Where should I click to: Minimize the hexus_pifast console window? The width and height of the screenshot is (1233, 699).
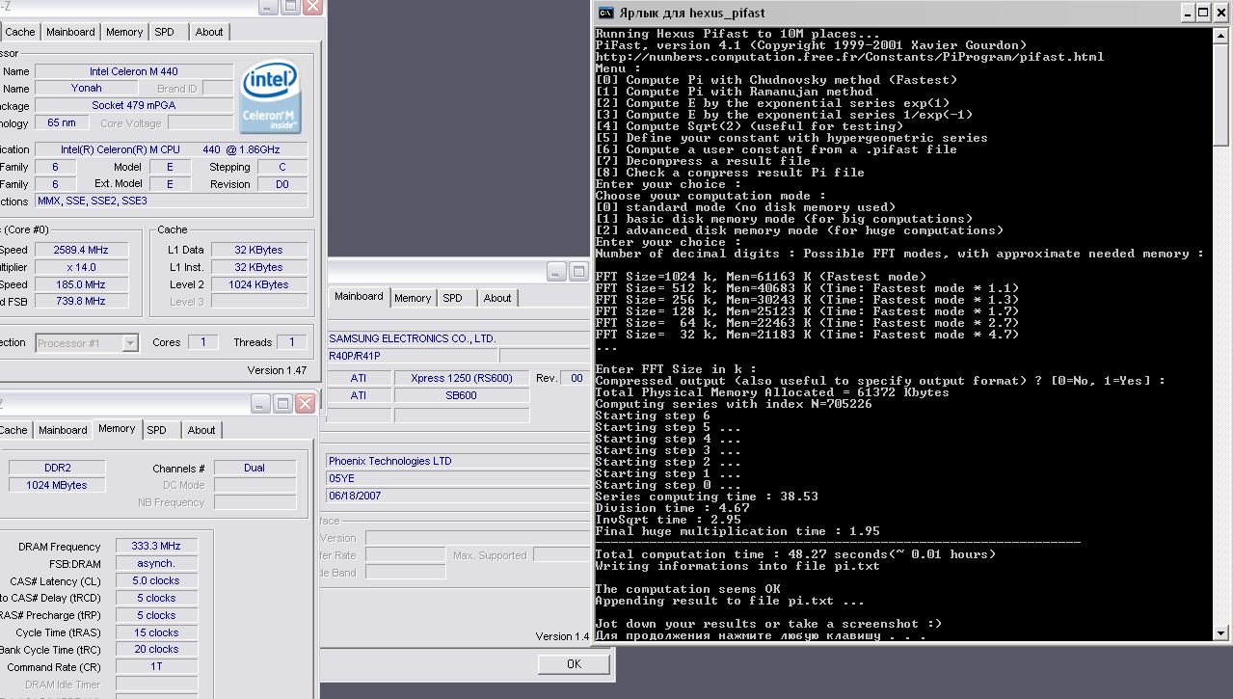[1186, 13]
